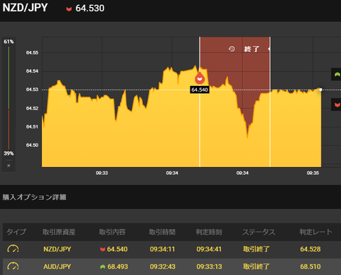This screenshot has height=275, width=341.
Task: Click the 取引原資産 column header
Action: pyautogui.click(x=59, y=232)
